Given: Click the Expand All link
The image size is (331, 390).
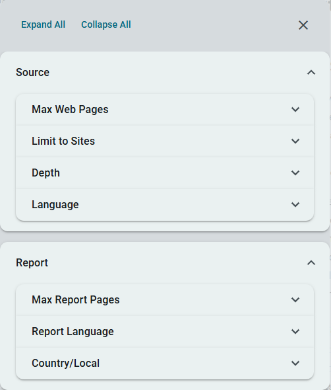Looking at the screenshot, I should [x=43, y=24].
